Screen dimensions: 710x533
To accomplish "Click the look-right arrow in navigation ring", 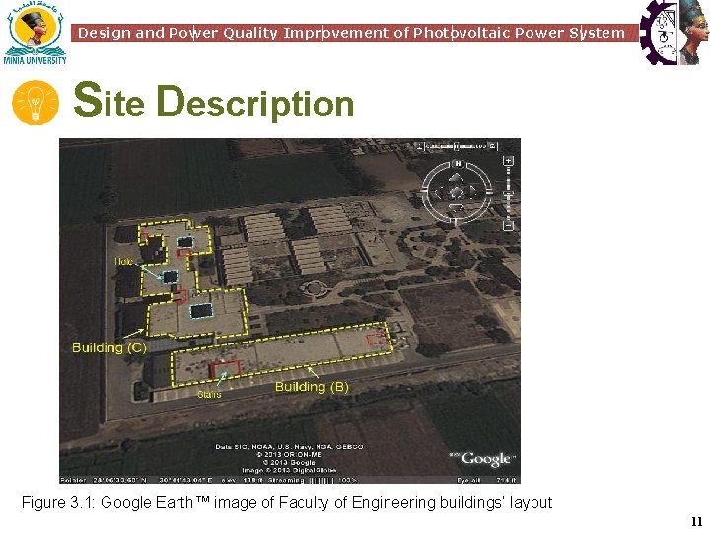I will [x=473, y=192].
